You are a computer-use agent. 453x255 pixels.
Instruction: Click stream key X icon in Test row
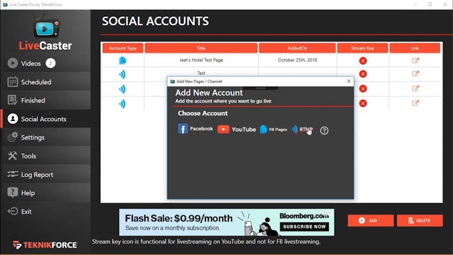pyautogui.click(x=363, y=74)
